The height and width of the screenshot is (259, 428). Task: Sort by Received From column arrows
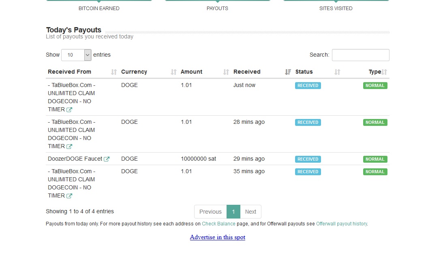(114, 72)
